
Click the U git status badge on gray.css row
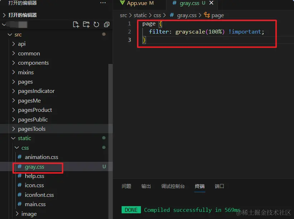[x=104, y=166]
